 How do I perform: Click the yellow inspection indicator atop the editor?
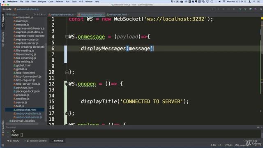click(262, 18)
